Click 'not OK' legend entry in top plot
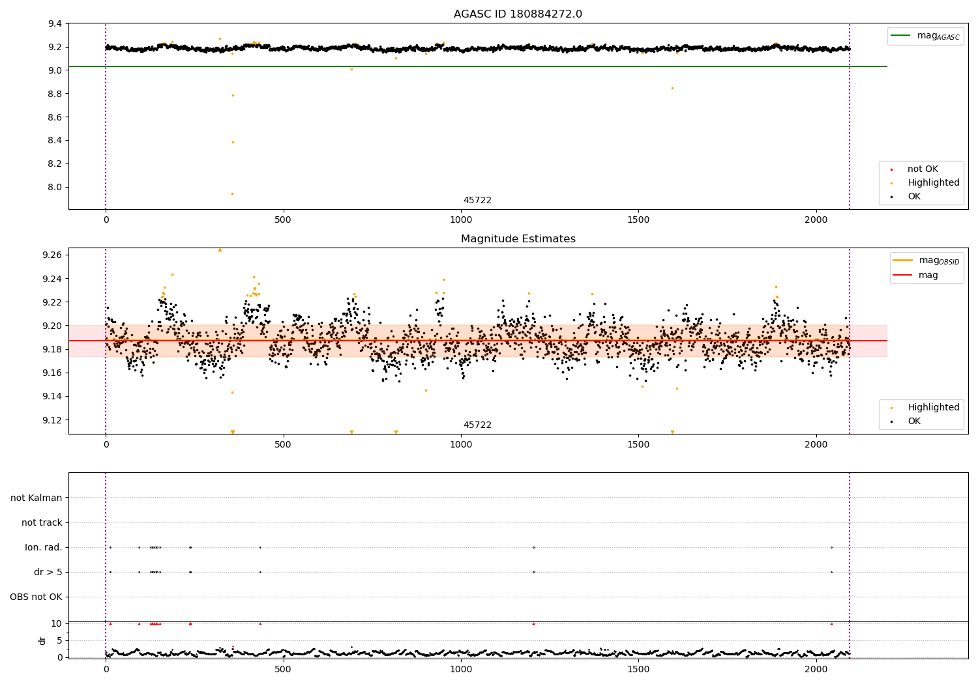978x684 pixels. (x=922, y=169)
